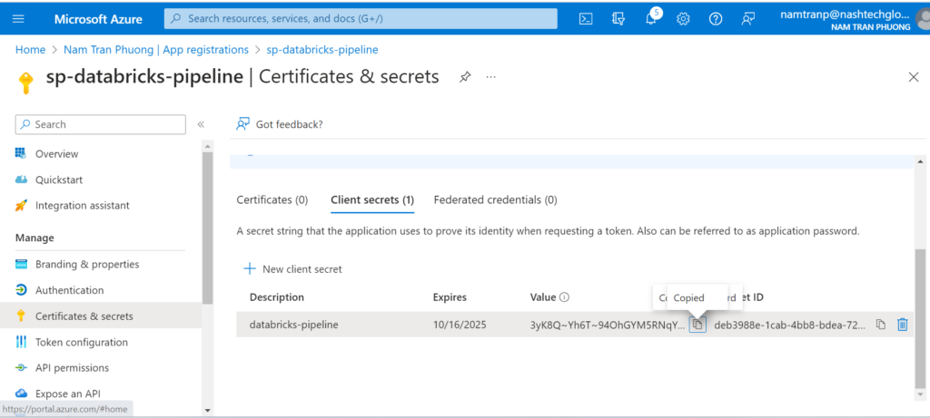
Task: Open the more options ellipsis
Action: coord(491,77)
